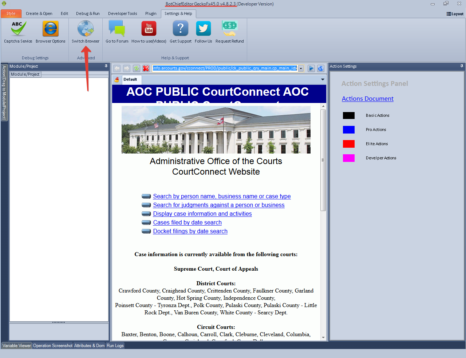Viewport: 466px width, 358px height.
Task: Open Browser Options
Action: pyautogui.click(x=50, y=29)
